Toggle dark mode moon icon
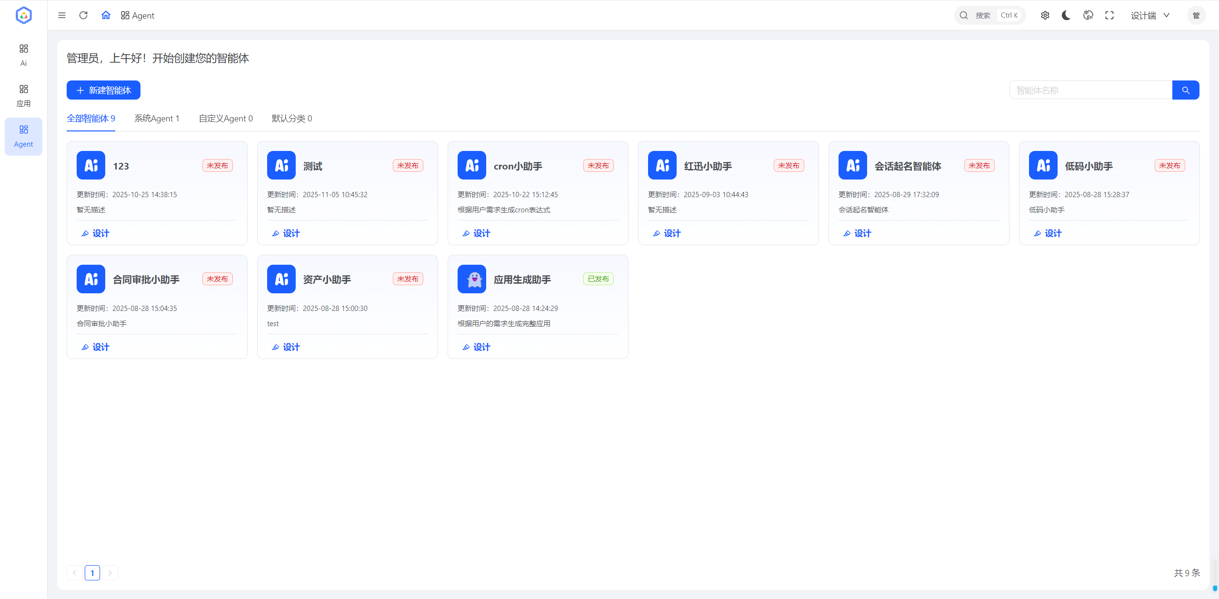Viewport: 1219px width, 599px height. click(x=1066, y=15)
